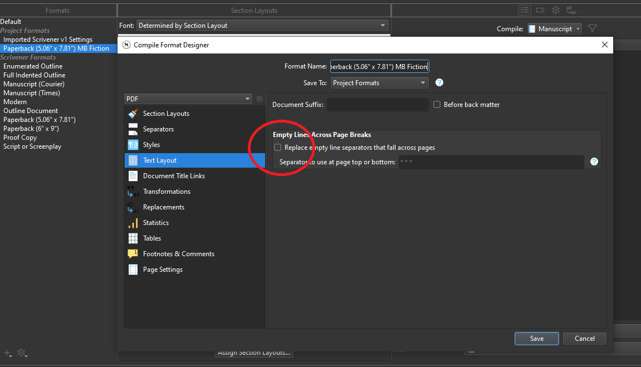Screen dimensions: 641x367
Task: Select Imported Scrivener v1 Settings format
Action: [x=48, y=40]
